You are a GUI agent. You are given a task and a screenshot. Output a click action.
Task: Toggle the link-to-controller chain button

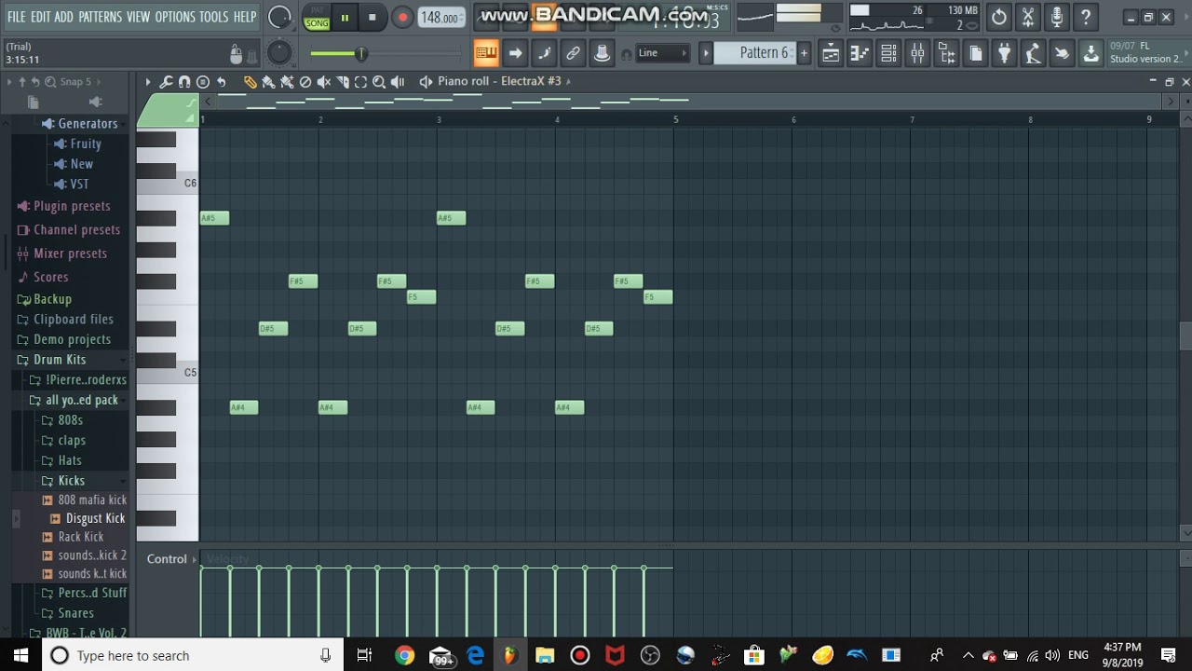point(573,53)
